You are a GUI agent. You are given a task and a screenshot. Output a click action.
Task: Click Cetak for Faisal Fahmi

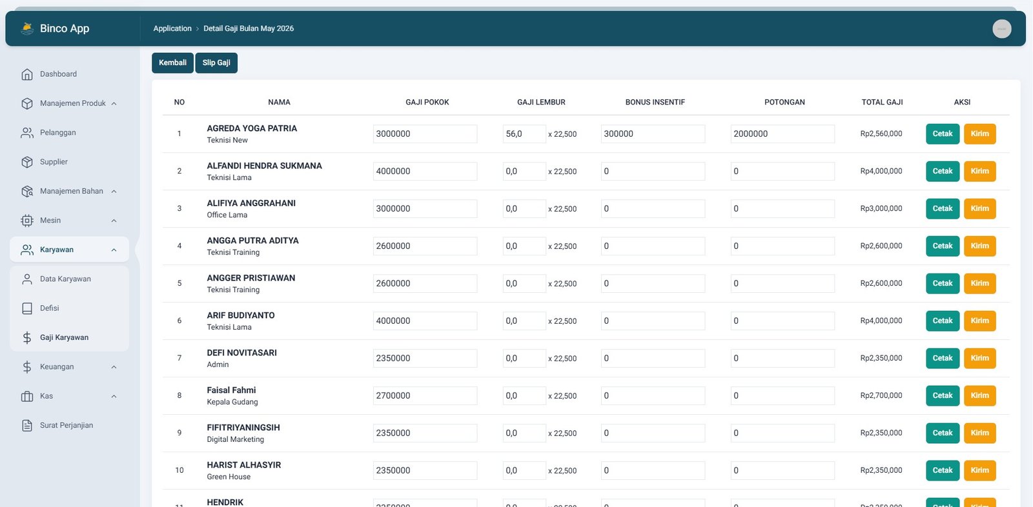tap(943, 395)
